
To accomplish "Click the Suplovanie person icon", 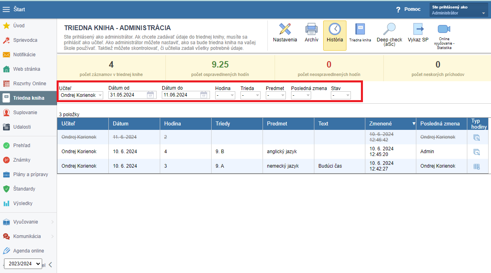I will (x=6, y=113).
